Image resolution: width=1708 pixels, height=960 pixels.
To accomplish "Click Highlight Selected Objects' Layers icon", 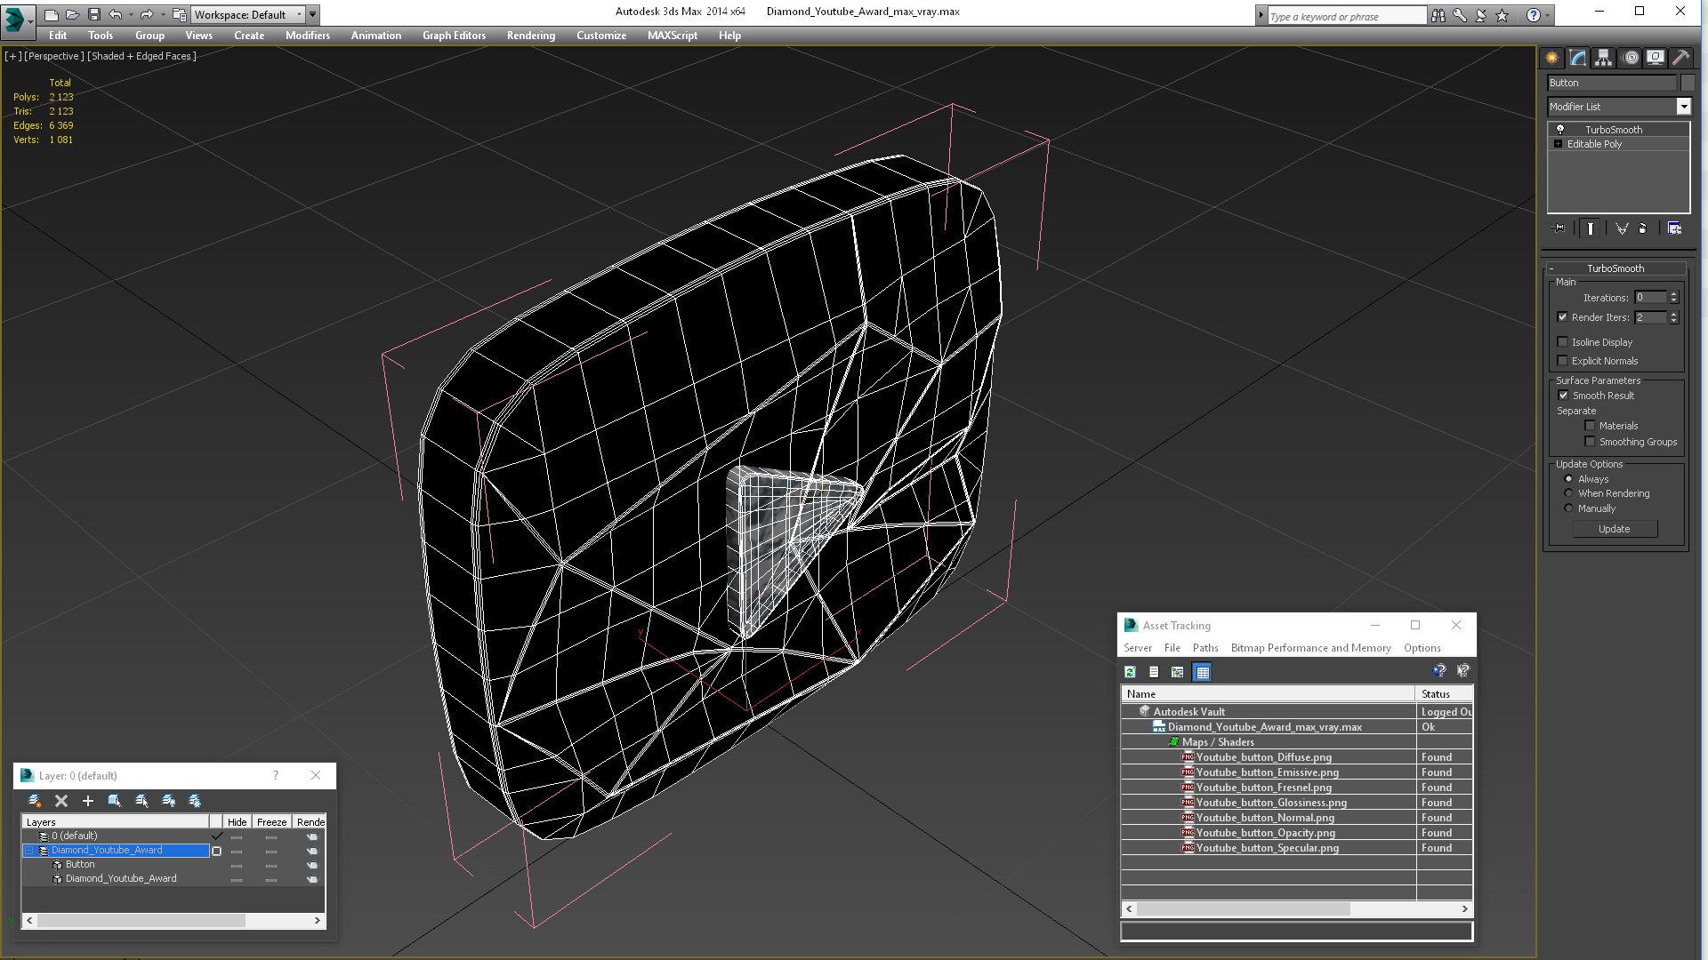I will point(141,801).
